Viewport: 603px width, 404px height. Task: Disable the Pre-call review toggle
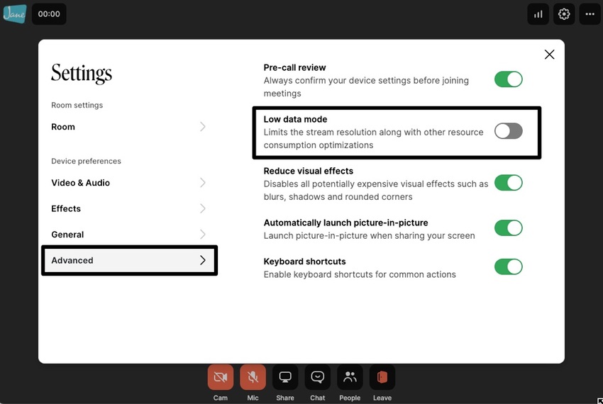click(x=508, y=79)
